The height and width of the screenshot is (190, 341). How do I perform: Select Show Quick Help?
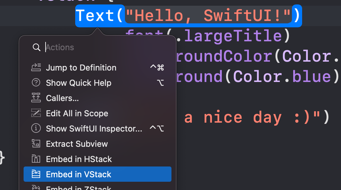coord(98,83)
